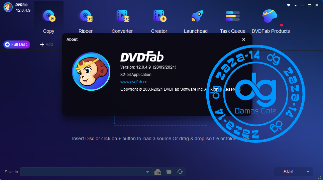The image size is (323, 180).
Task: Close the About dialog
Action: point(244,39)
